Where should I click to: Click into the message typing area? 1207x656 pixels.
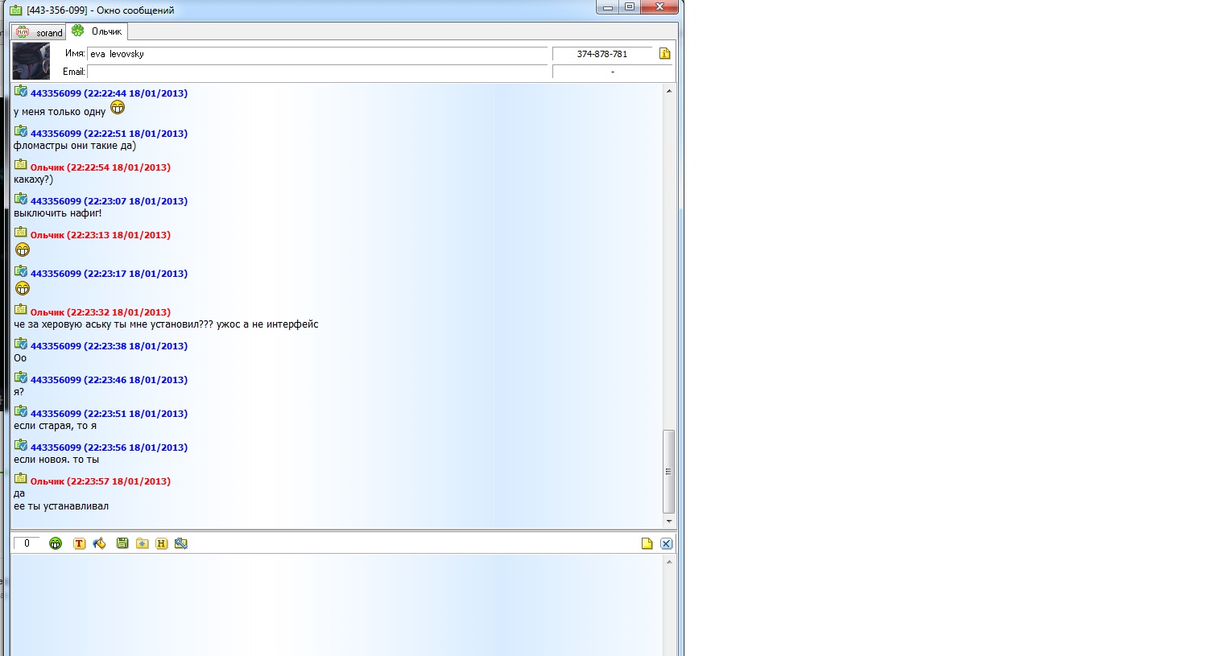(337, 604)
